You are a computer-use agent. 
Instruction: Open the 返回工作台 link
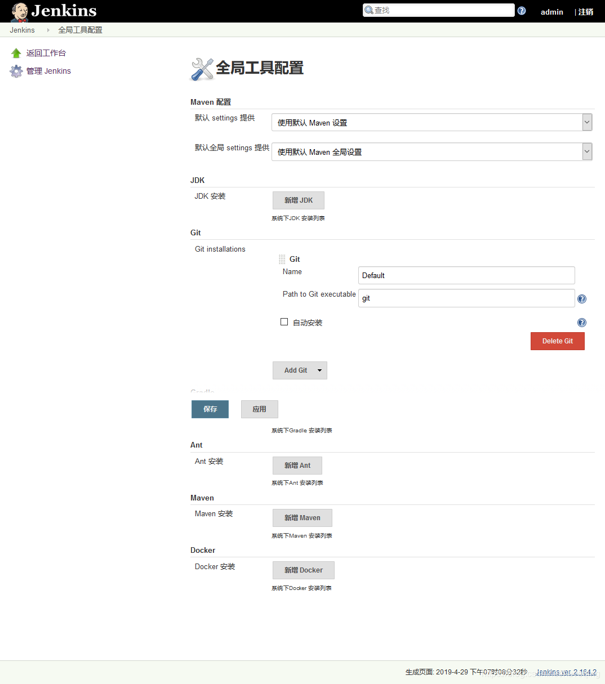(46, 53)
